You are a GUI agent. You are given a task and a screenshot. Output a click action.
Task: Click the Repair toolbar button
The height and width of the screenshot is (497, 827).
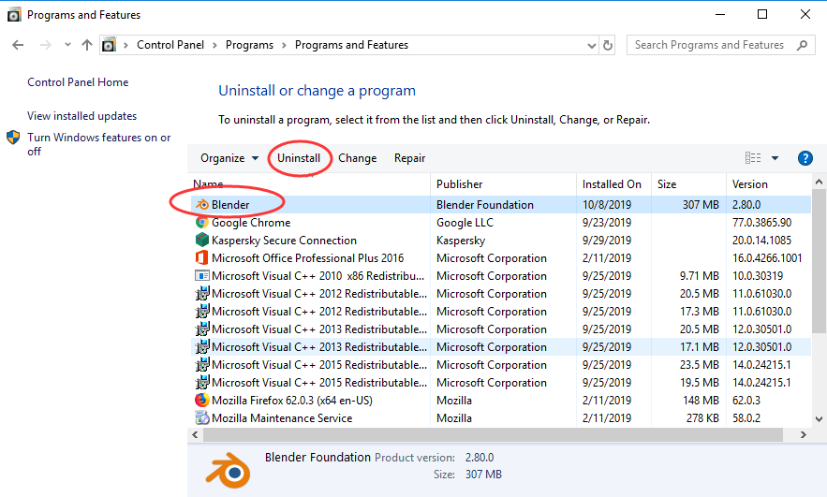[410, 158]
